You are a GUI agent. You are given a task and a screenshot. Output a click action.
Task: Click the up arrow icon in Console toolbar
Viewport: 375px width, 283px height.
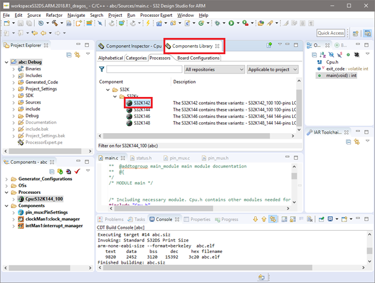[264, 219]
